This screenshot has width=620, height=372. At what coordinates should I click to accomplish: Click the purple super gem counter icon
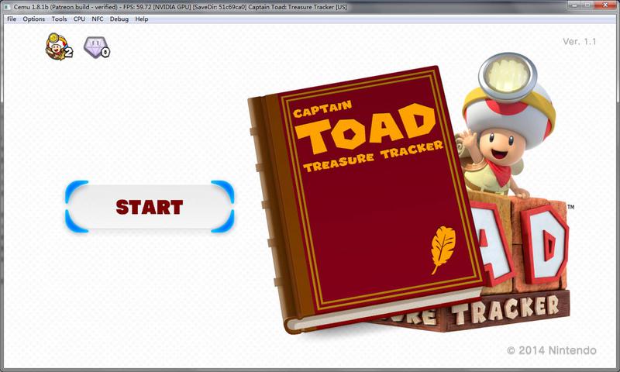[x=97, y=48]
